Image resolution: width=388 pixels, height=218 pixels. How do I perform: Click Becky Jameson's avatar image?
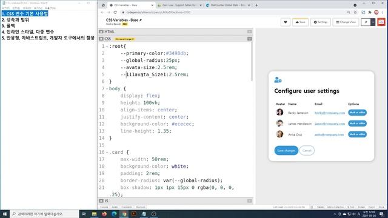click(x=279, y=112)
